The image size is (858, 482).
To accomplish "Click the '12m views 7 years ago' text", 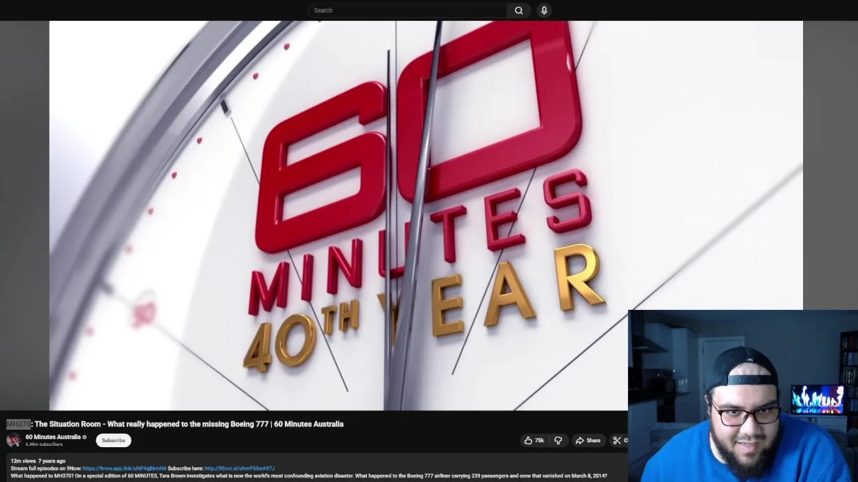I will tap(38, 461).
